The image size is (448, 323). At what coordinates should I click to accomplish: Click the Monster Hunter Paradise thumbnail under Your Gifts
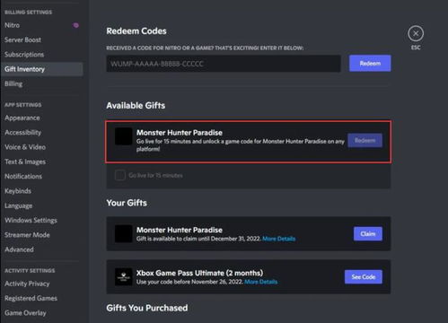click(124, 233)
